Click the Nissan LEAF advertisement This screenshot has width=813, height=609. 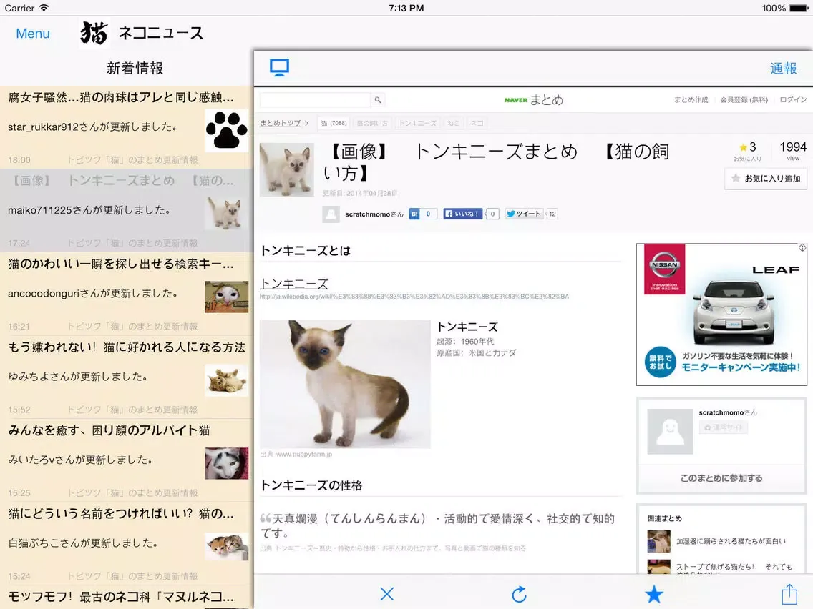click(x=721, y=315)
